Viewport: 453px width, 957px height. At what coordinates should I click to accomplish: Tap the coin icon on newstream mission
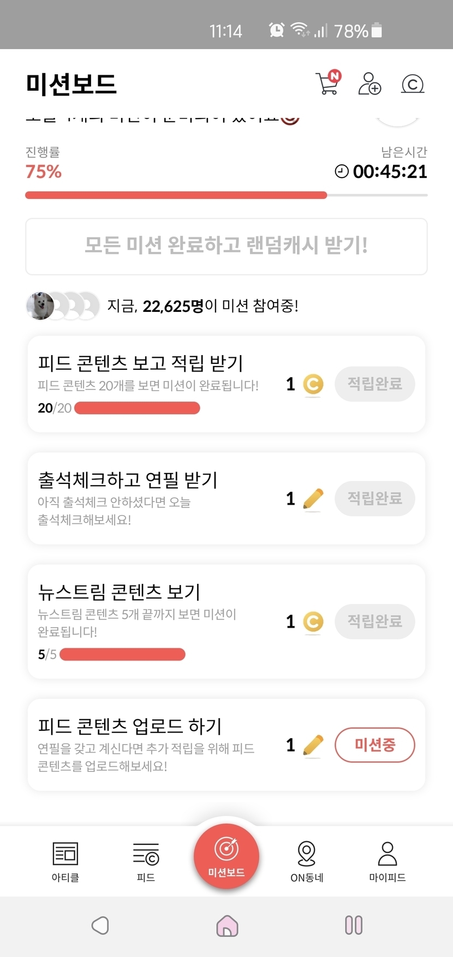[313, 622]
